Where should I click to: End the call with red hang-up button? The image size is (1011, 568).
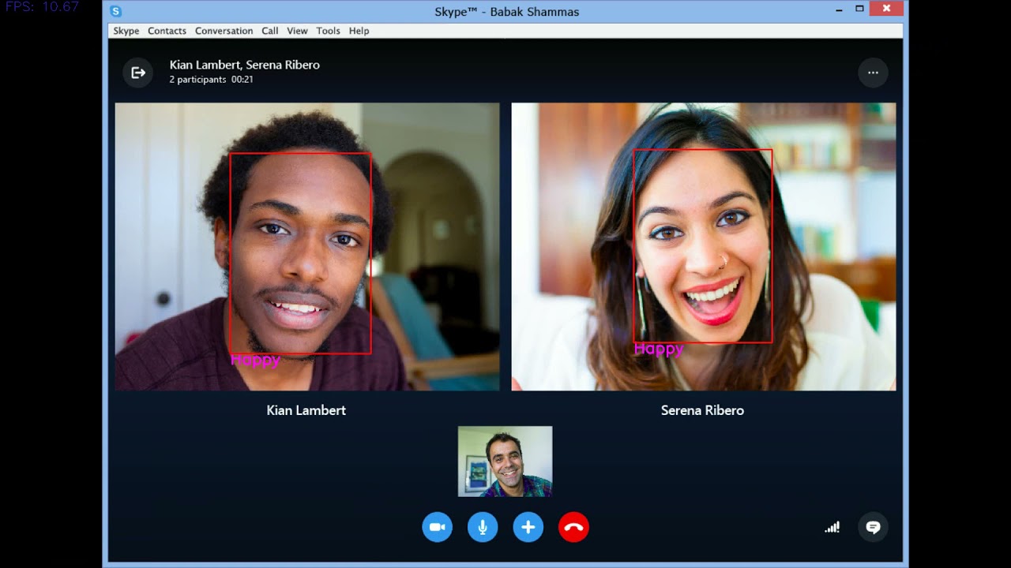point(574,527)
